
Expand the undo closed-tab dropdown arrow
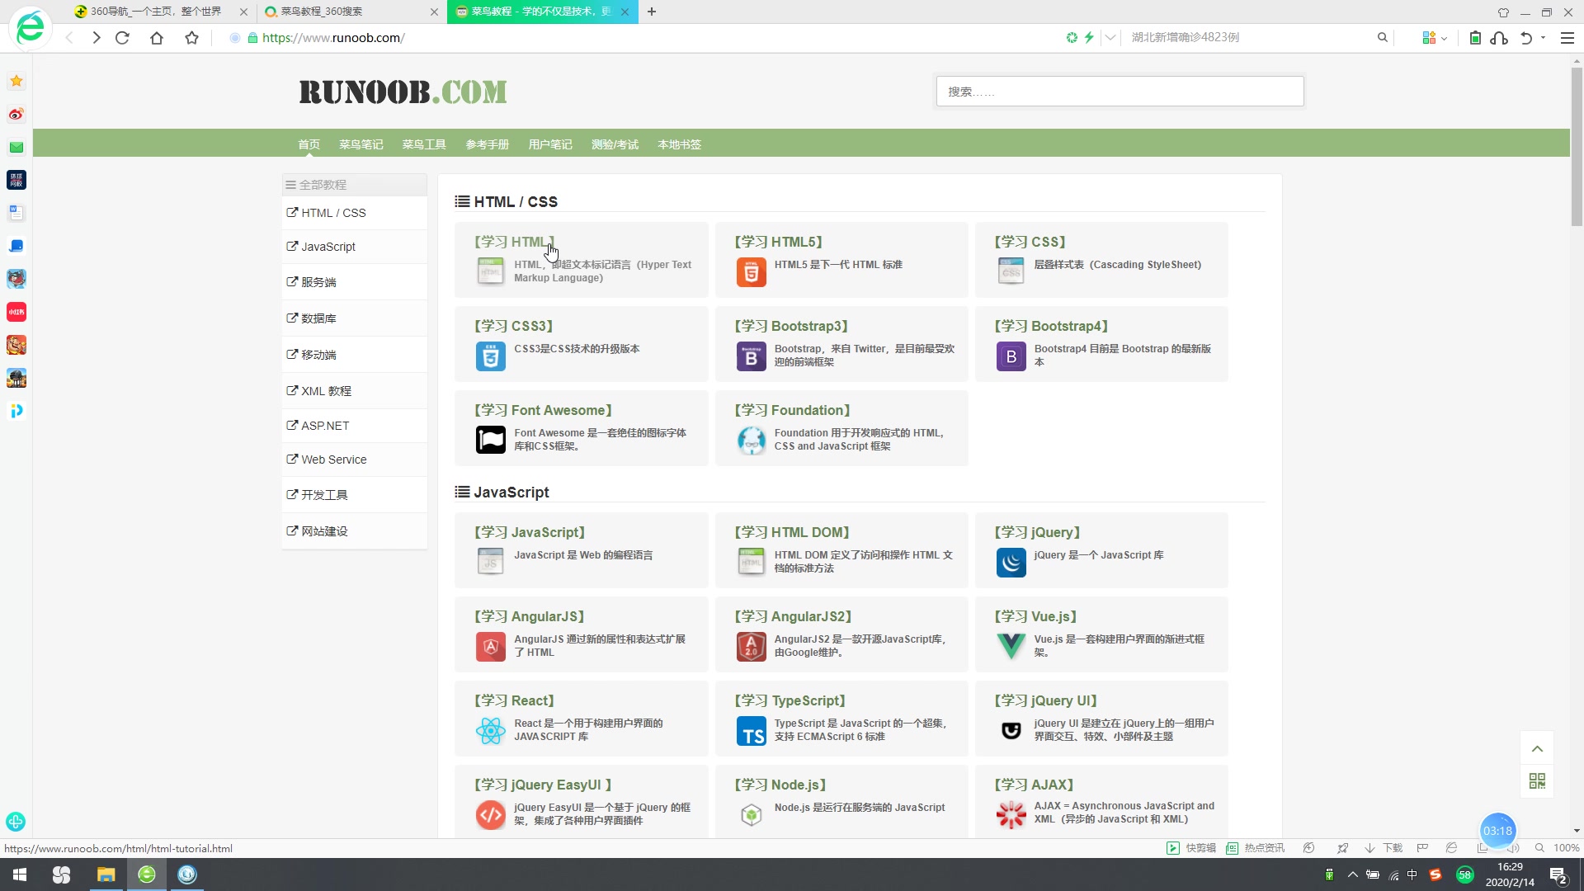(x=1544, y=38)
